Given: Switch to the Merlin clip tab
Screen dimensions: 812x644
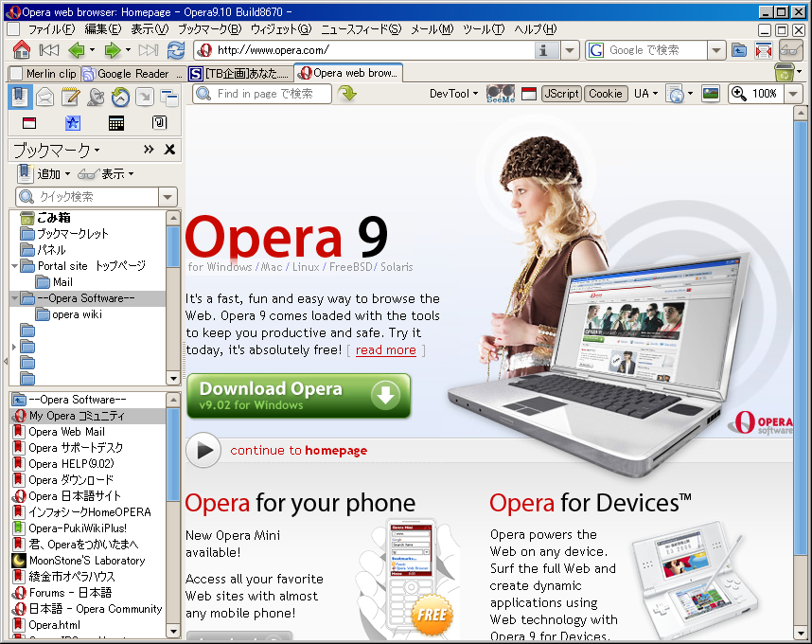Looking at the screenshot, I should click(44, 74).
